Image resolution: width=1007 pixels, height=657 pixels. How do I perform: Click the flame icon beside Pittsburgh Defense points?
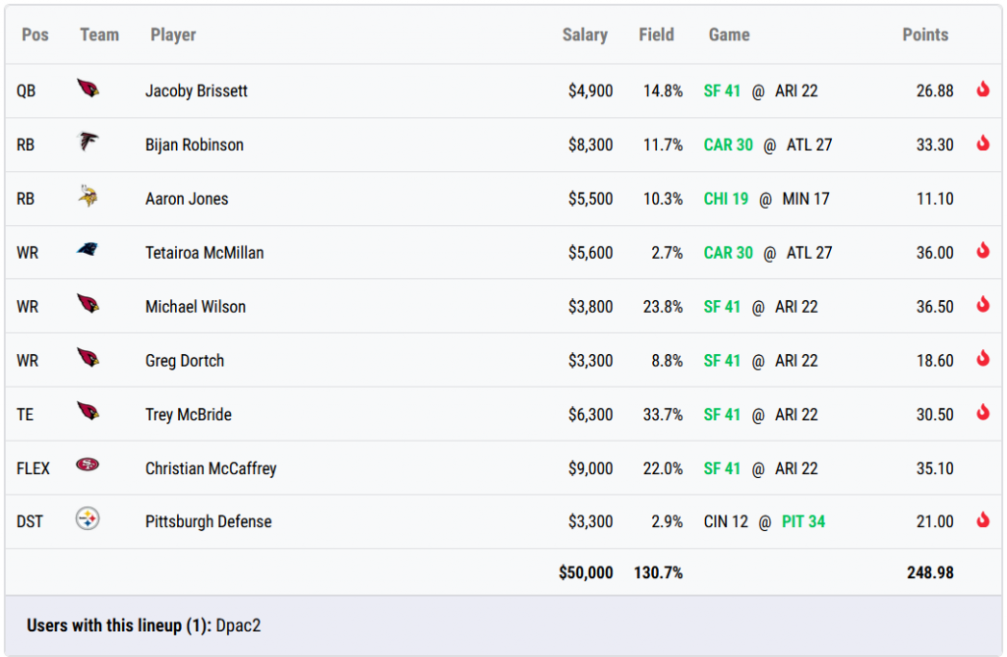point(982,520)
